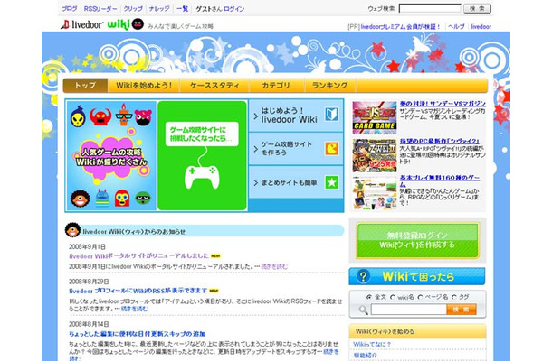Screen dimensions: 552x361
Task: Open the ランキング tab
Action: (330, 86)
